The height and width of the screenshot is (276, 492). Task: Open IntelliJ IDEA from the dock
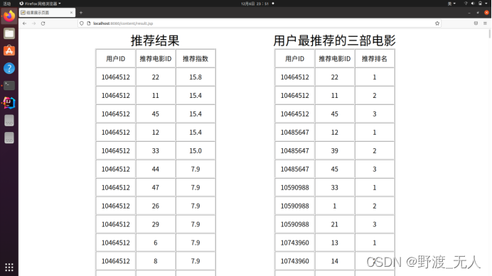click(9, 103)
